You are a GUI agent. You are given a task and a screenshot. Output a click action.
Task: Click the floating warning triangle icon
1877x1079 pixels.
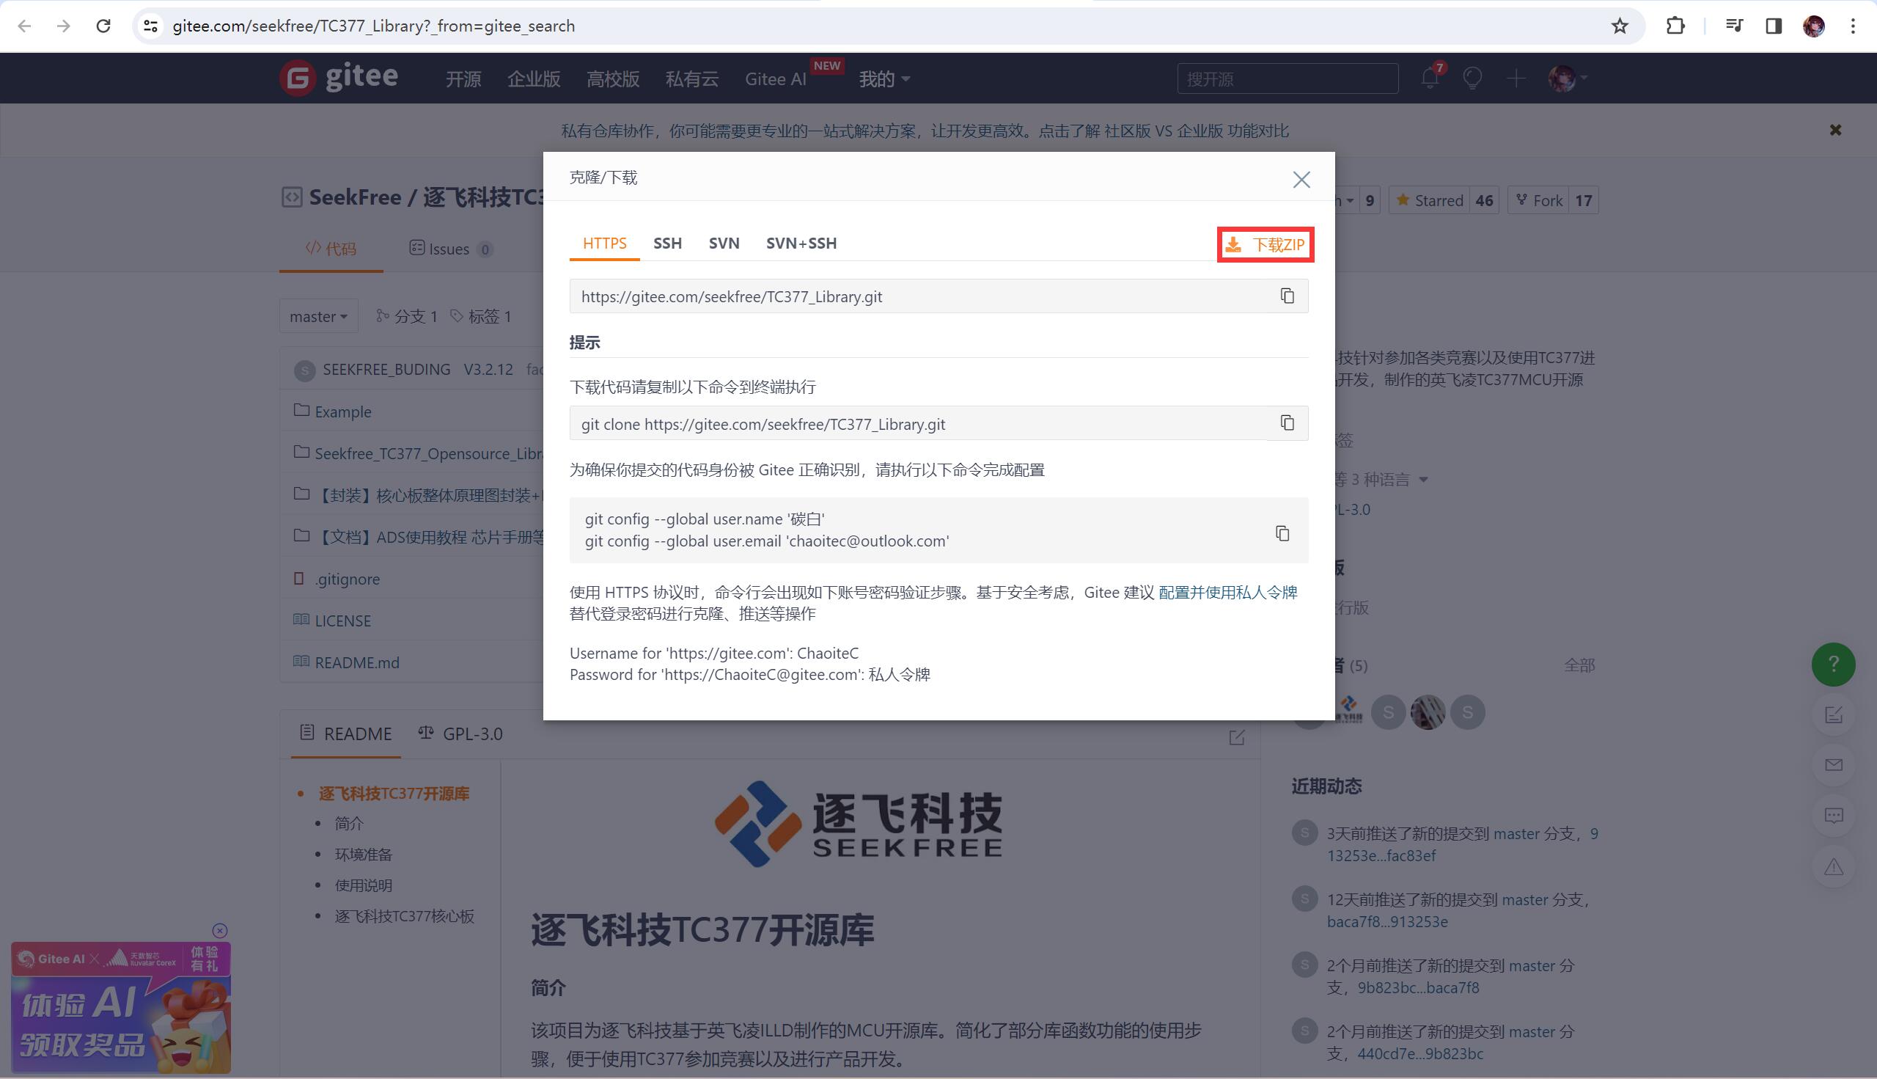pyautogui.click(x=1833, y=866)
